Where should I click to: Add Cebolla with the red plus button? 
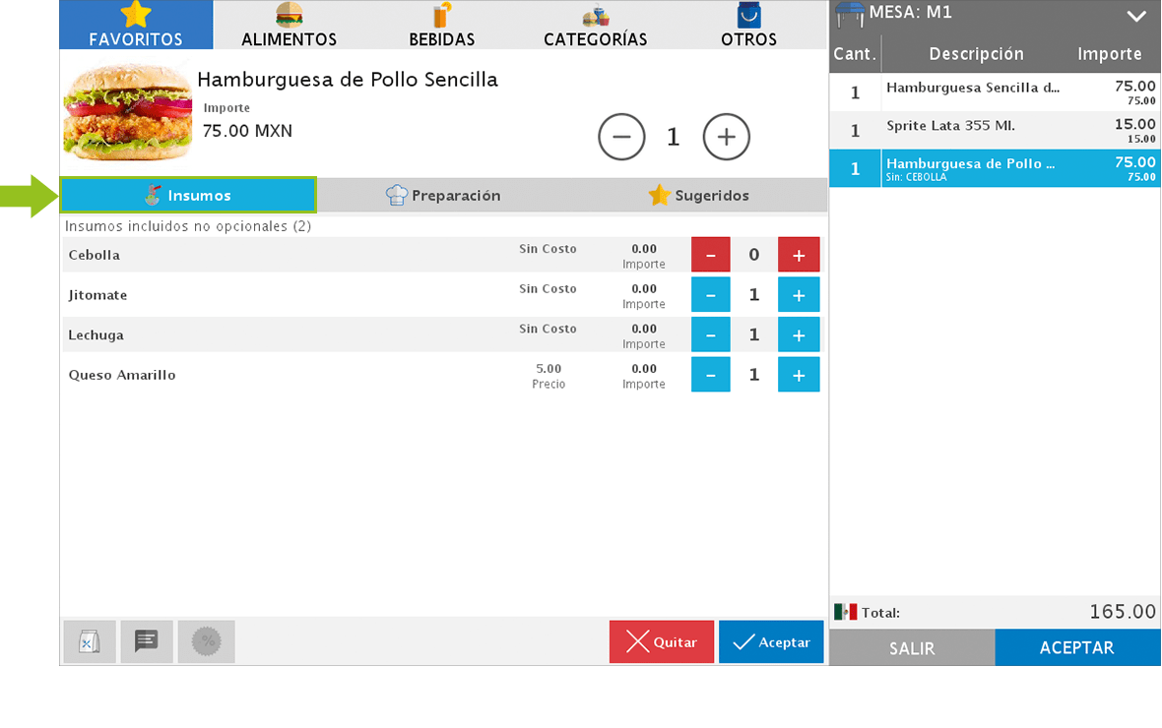pyautogui.click(x=799, y=255)
